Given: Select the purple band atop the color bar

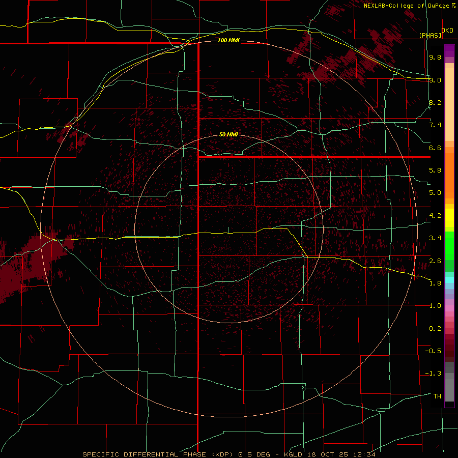Looking at the screenshot, I should [449, 51].
